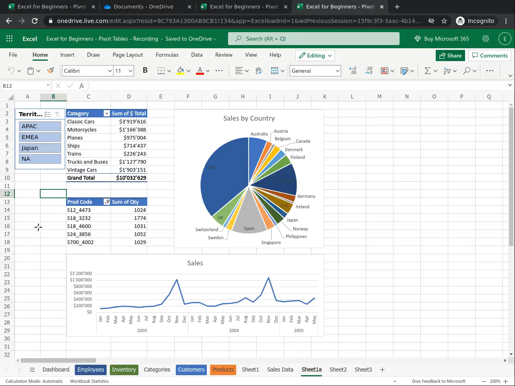Click the AutoSum sigma icon
The image size is (515, 386).
pos(428,71)
